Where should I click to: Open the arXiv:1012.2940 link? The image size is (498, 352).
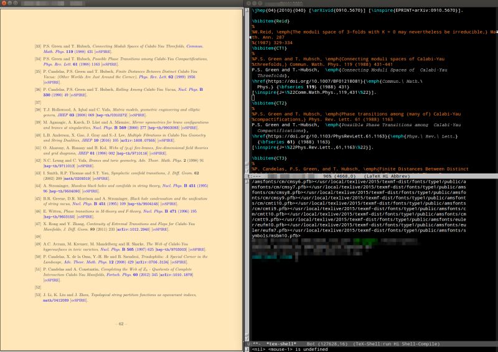(133, 229)
